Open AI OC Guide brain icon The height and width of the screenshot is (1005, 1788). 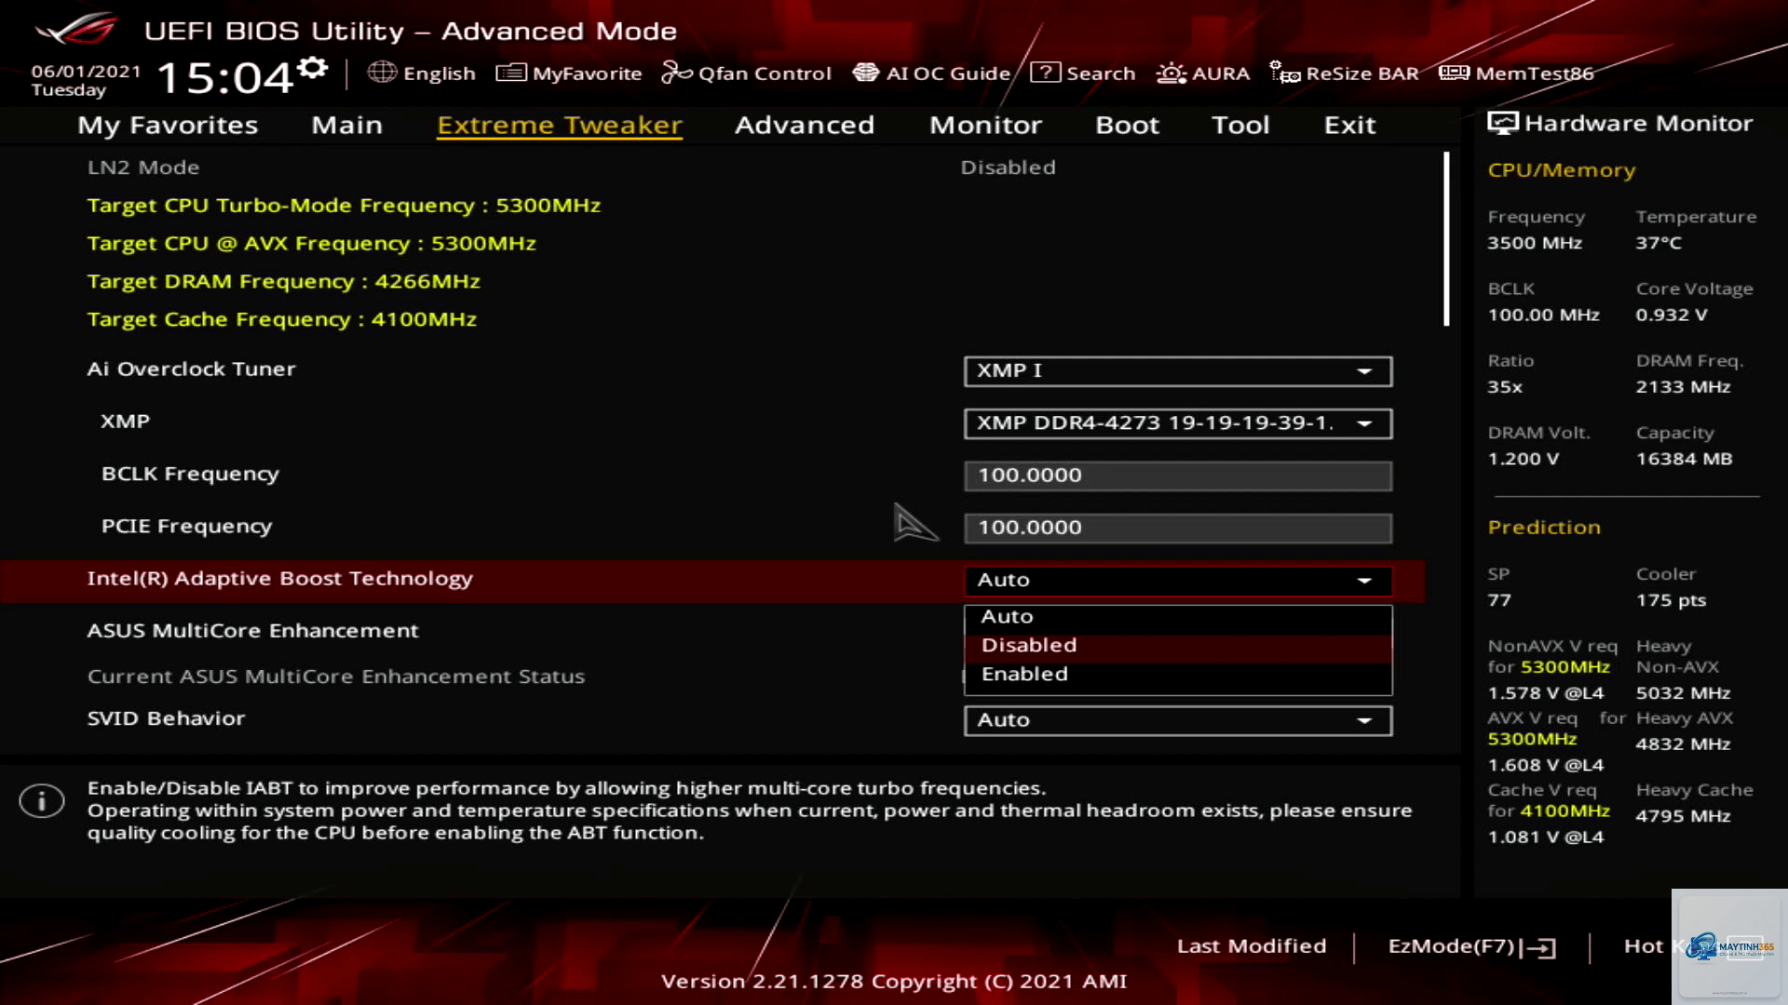866,73
